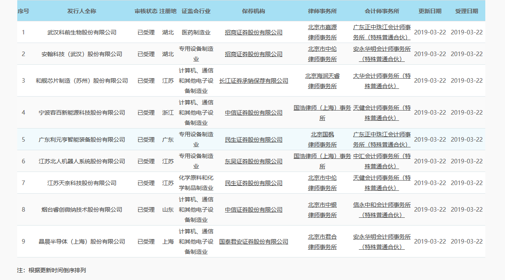Select 安翰科技（武汉）股份有限公司 issuer name

click(82, 54)
